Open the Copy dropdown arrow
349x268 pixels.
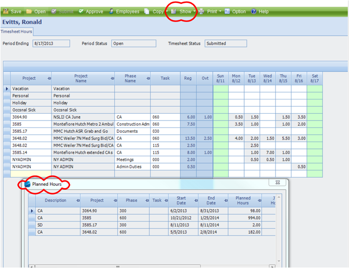click(x=167, y=11)
